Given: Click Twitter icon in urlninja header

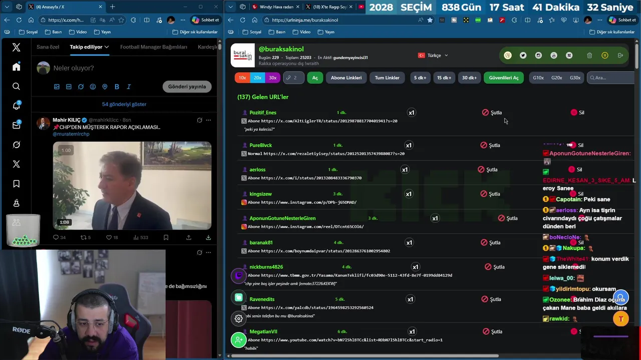Looking at the screenshot, I should (523, 55).
